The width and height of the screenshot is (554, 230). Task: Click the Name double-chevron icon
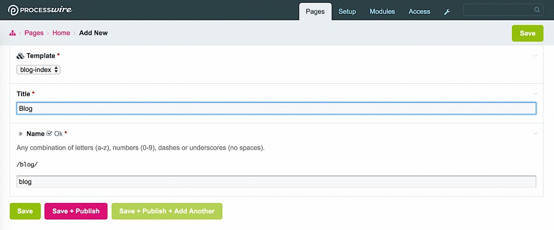tap(20, 134)
